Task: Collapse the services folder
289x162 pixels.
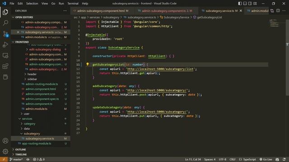Action: (27, 119)
